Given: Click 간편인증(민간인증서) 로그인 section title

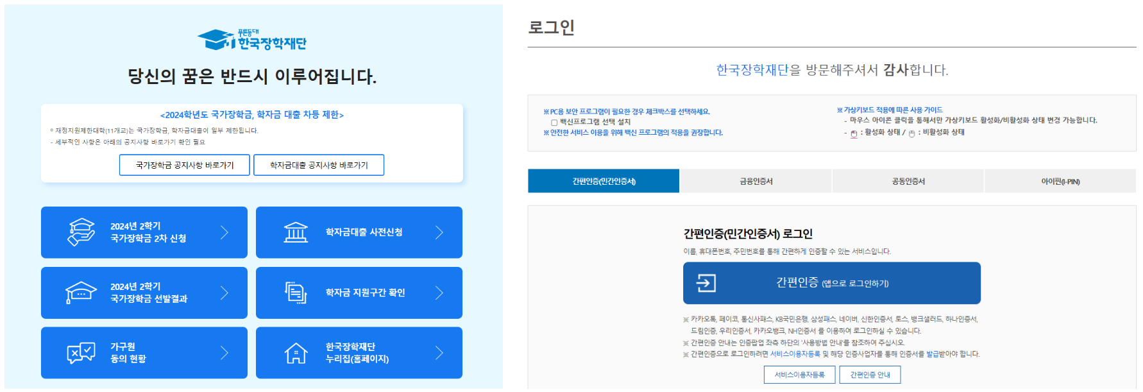Looking at the screenshot, I should pyautogui.click(x=748, y=234).
